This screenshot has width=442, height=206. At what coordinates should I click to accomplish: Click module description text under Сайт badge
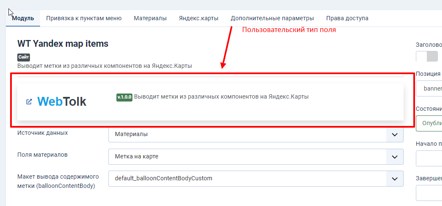105,66
